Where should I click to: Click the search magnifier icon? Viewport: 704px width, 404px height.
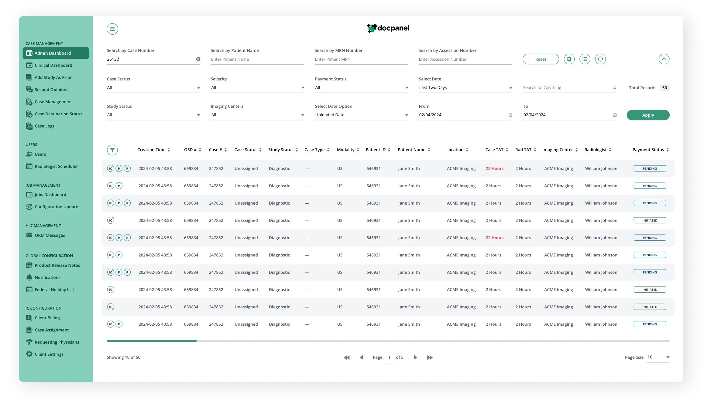click(x=614, y=88)
